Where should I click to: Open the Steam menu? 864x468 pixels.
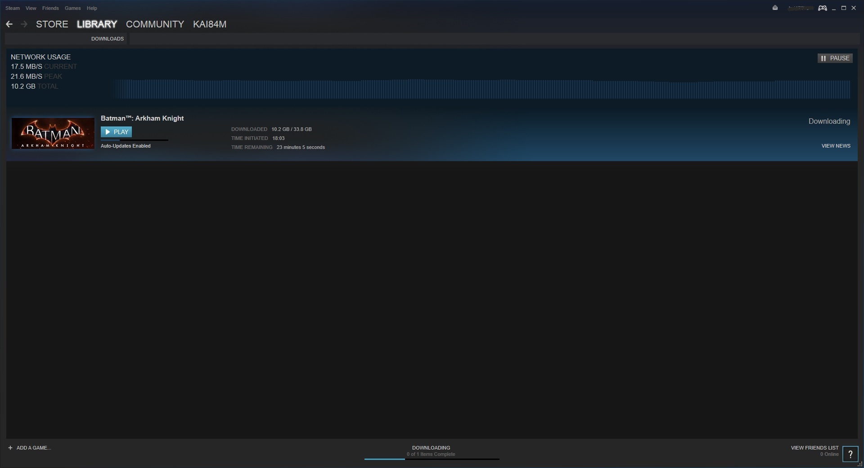point(13,8)
